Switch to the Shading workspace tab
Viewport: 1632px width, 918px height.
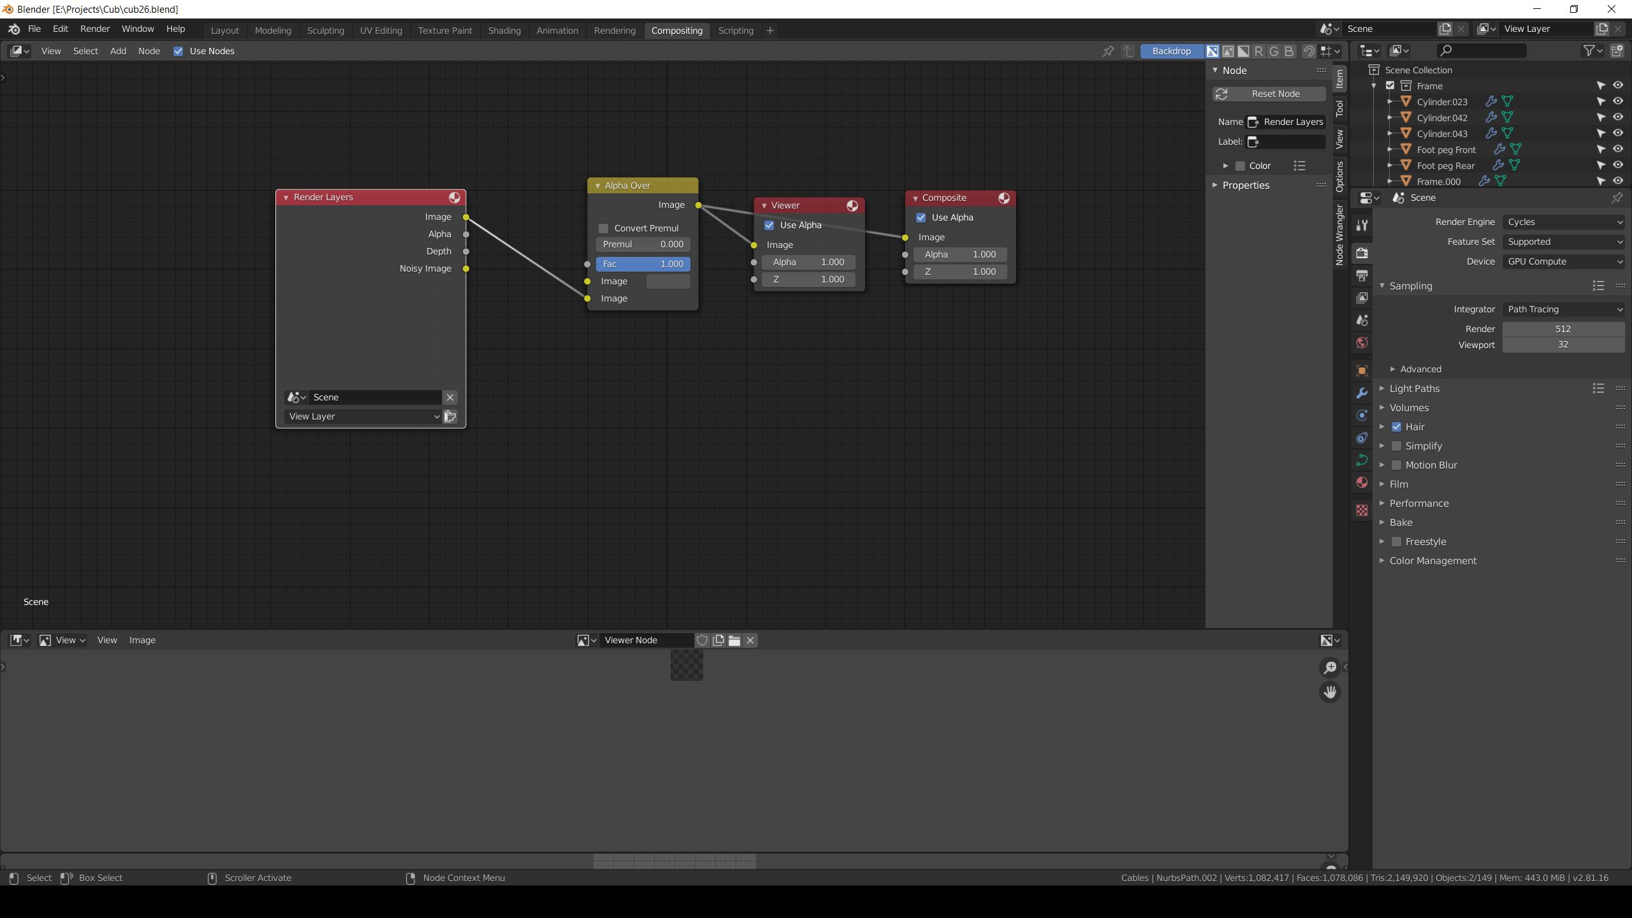pyautogui.click(x=504, y=31)
